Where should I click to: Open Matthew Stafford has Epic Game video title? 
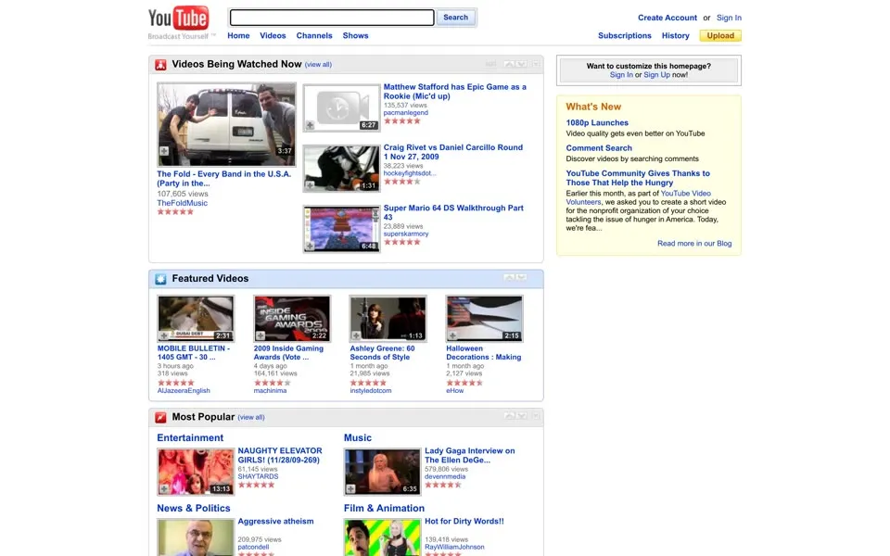point(454,92)
